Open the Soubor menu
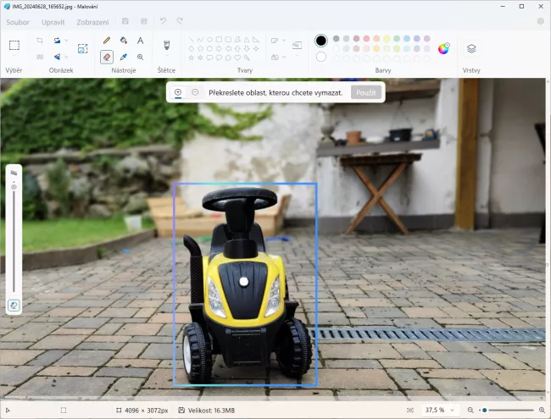 (18, 21)
